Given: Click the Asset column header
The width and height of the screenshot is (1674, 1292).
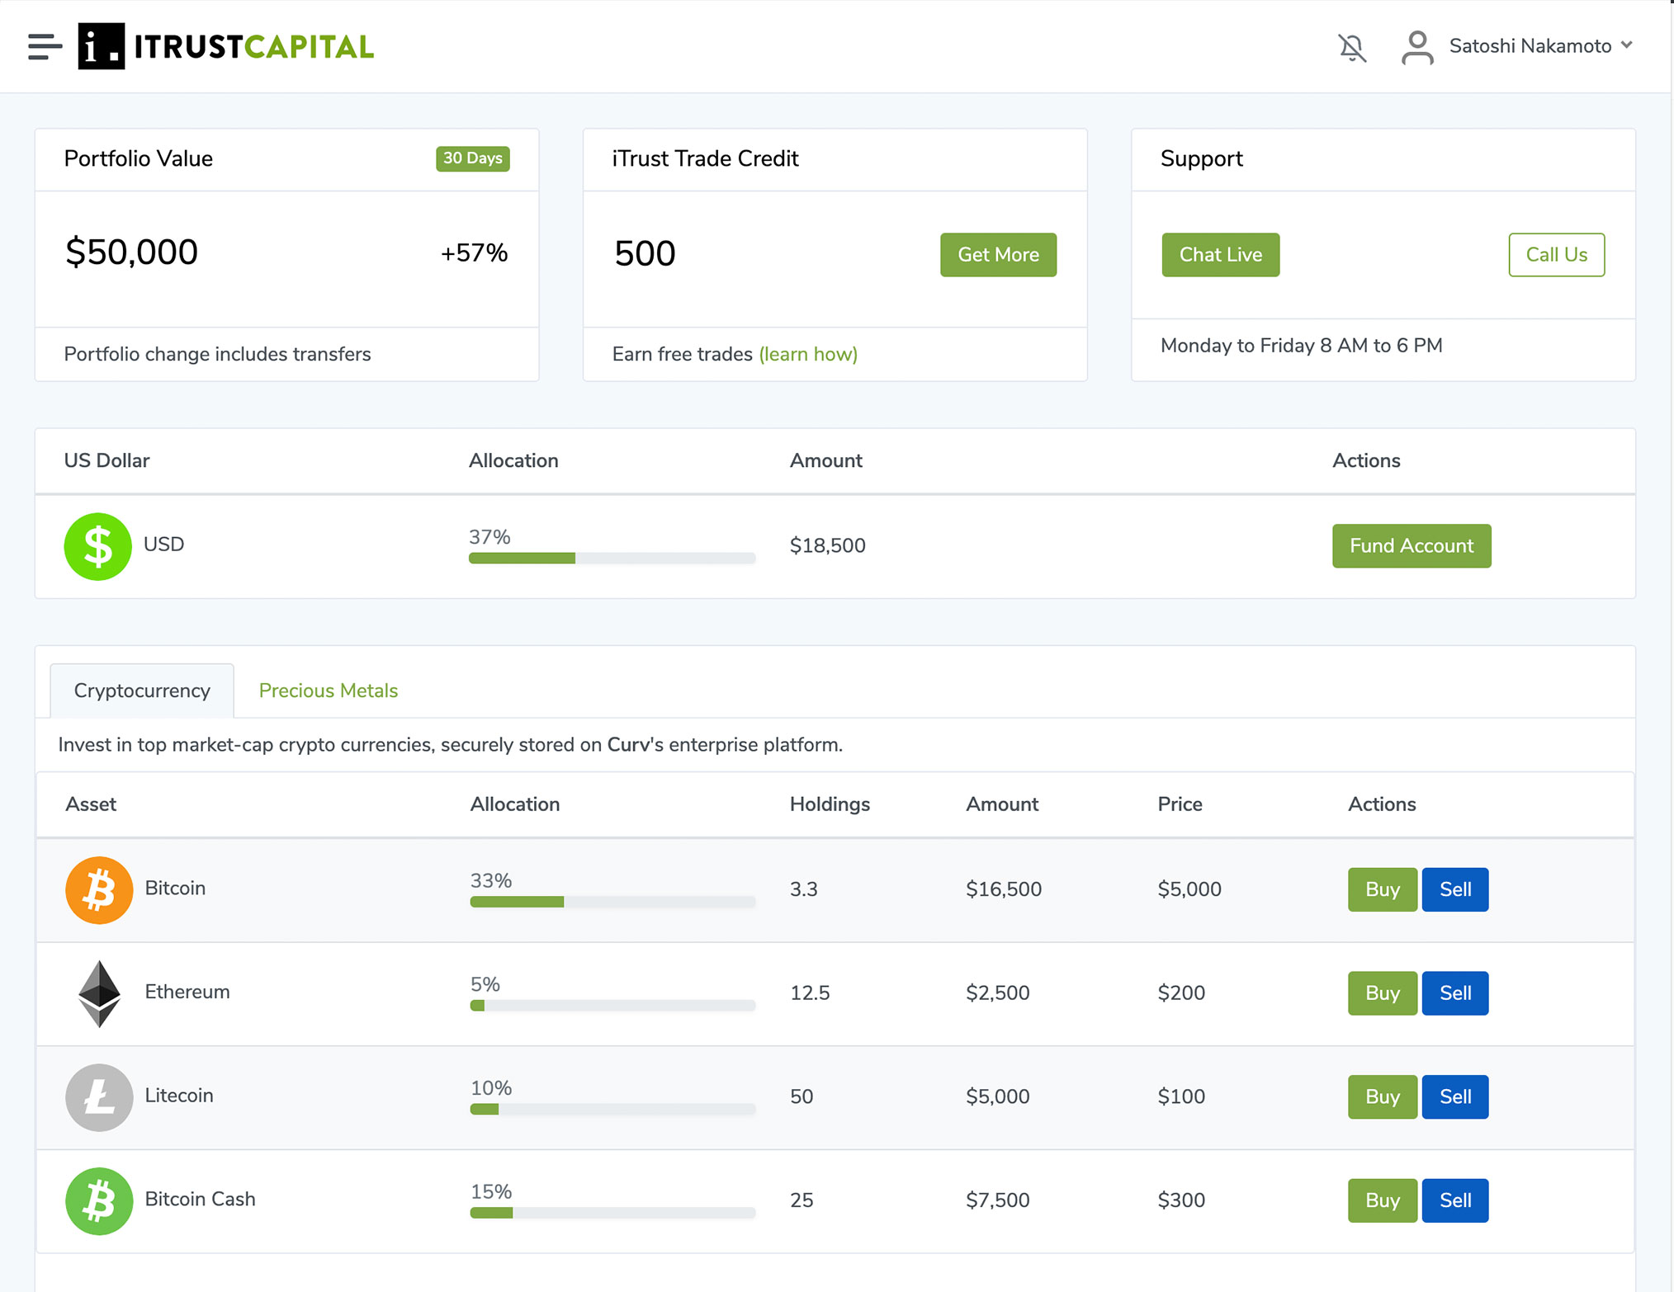Looking at the screenshot, I should point(91,804).
